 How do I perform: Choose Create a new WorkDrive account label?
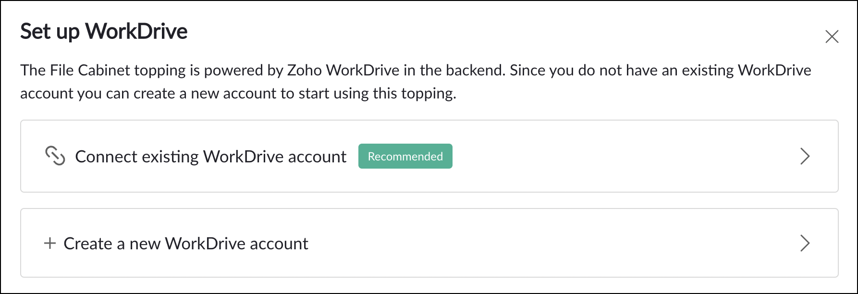pyautogui.click(x=185, y=244)
